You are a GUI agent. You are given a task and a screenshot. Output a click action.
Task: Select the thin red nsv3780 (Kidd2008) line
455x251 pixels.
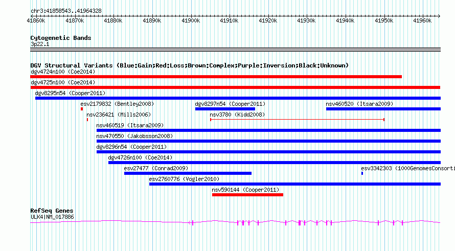pyautogui.click(x=298, y=120)
